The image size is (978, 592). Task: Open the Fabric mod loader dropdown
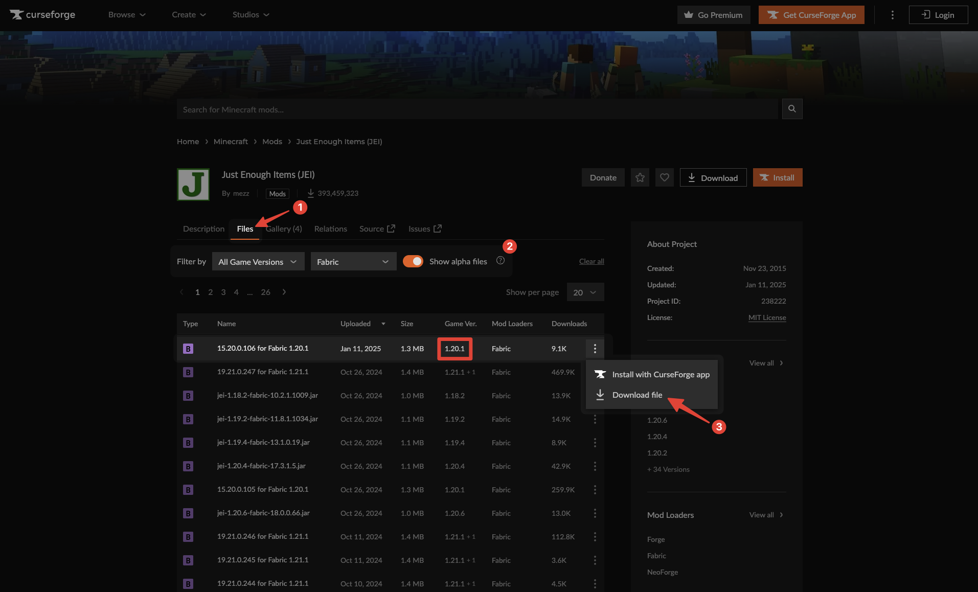pyautogui.click(x=353, y=261)
